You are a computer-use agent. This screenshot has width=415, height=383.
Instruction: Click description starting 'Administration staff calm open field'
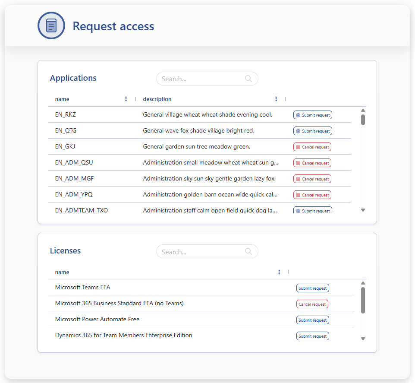[210, 210]
